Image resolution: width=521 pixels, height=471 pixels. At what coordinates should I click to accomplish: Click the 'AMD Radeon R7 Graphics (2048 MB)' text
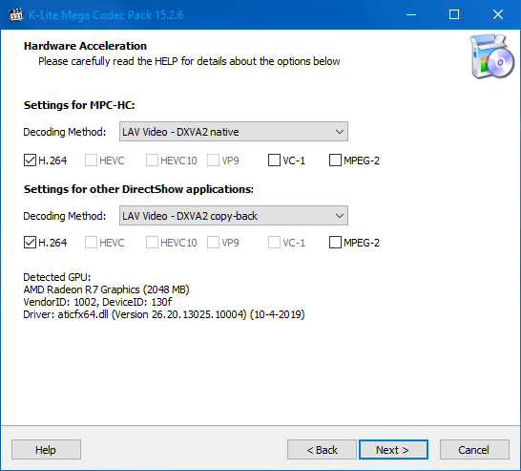pyautogui.click(x=106, y=289)
